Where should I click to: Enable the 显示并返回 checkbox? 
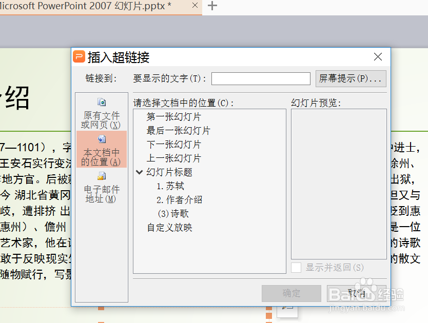point(296,267)
